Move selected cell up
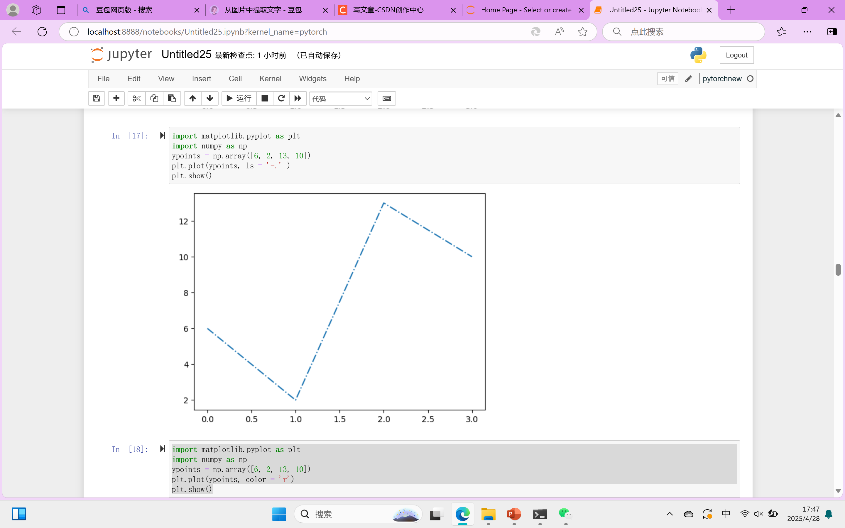The height and width of the screenshot is (528, 845). click(192, 99)
